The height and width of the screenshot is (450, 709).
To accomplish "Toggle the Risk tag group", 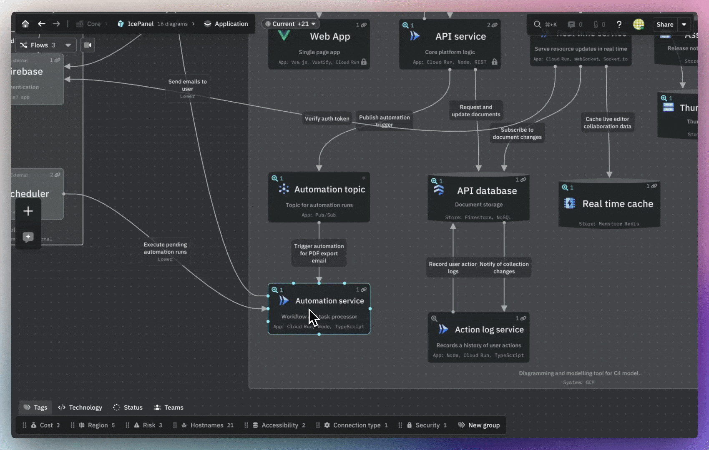I will coord(148,425).
